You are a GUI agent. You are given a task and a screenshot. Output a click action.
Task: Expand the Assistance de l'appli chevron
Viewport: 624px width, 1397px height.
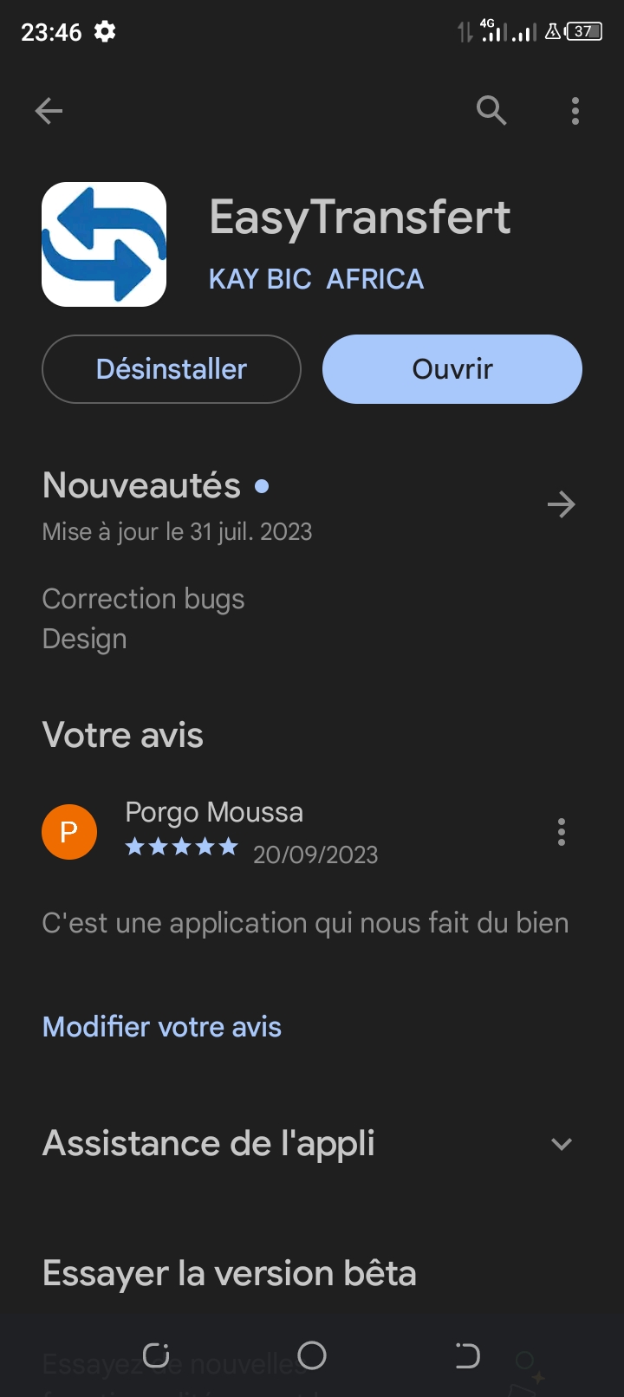click(562, 1144)
